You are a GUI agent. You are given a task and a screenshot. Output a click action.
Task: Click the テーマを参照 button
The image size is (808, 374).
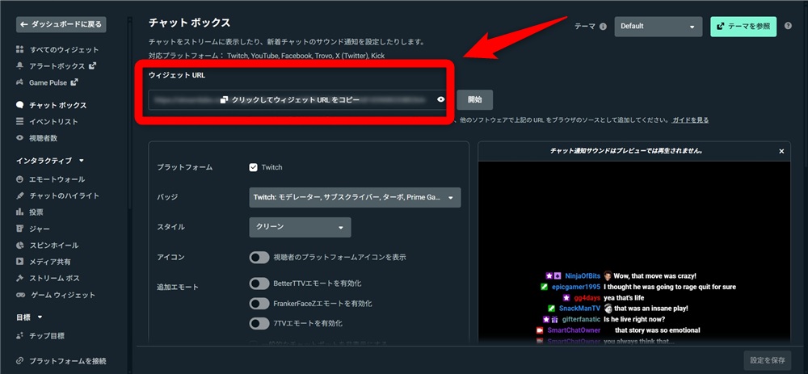click(743, 27)
